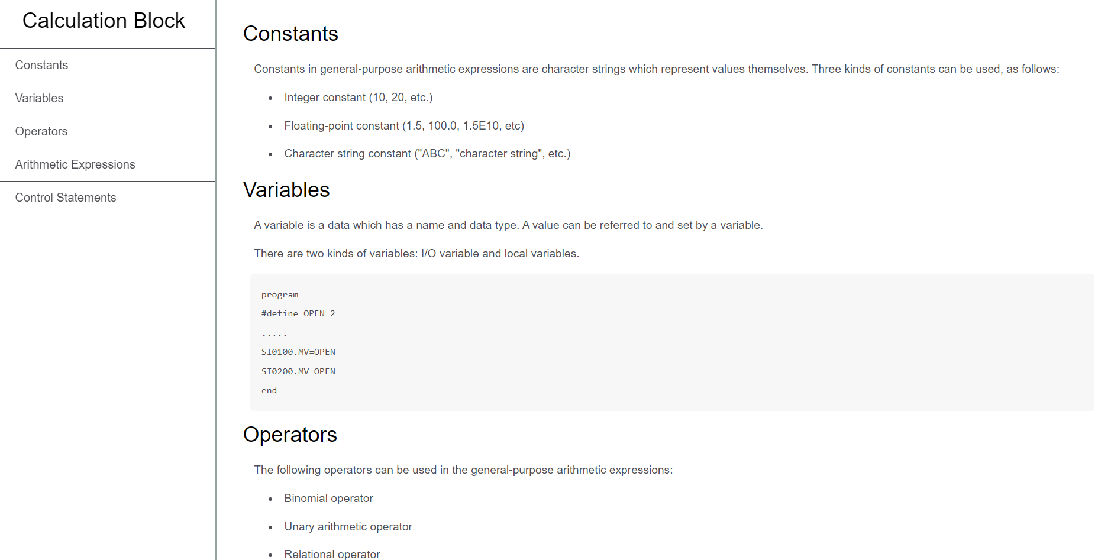Select the Relational operator bullet item
The height and width of the screenshot is (560, 1111).
[332, 554]
